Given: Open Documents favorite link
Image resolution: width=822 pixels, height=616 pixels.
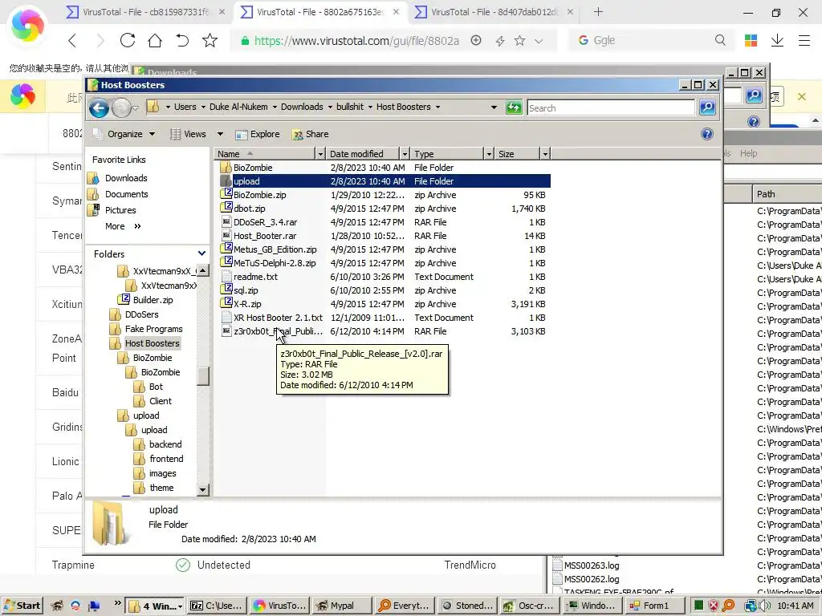Looking at the screenshot, I should click(126, 194).
